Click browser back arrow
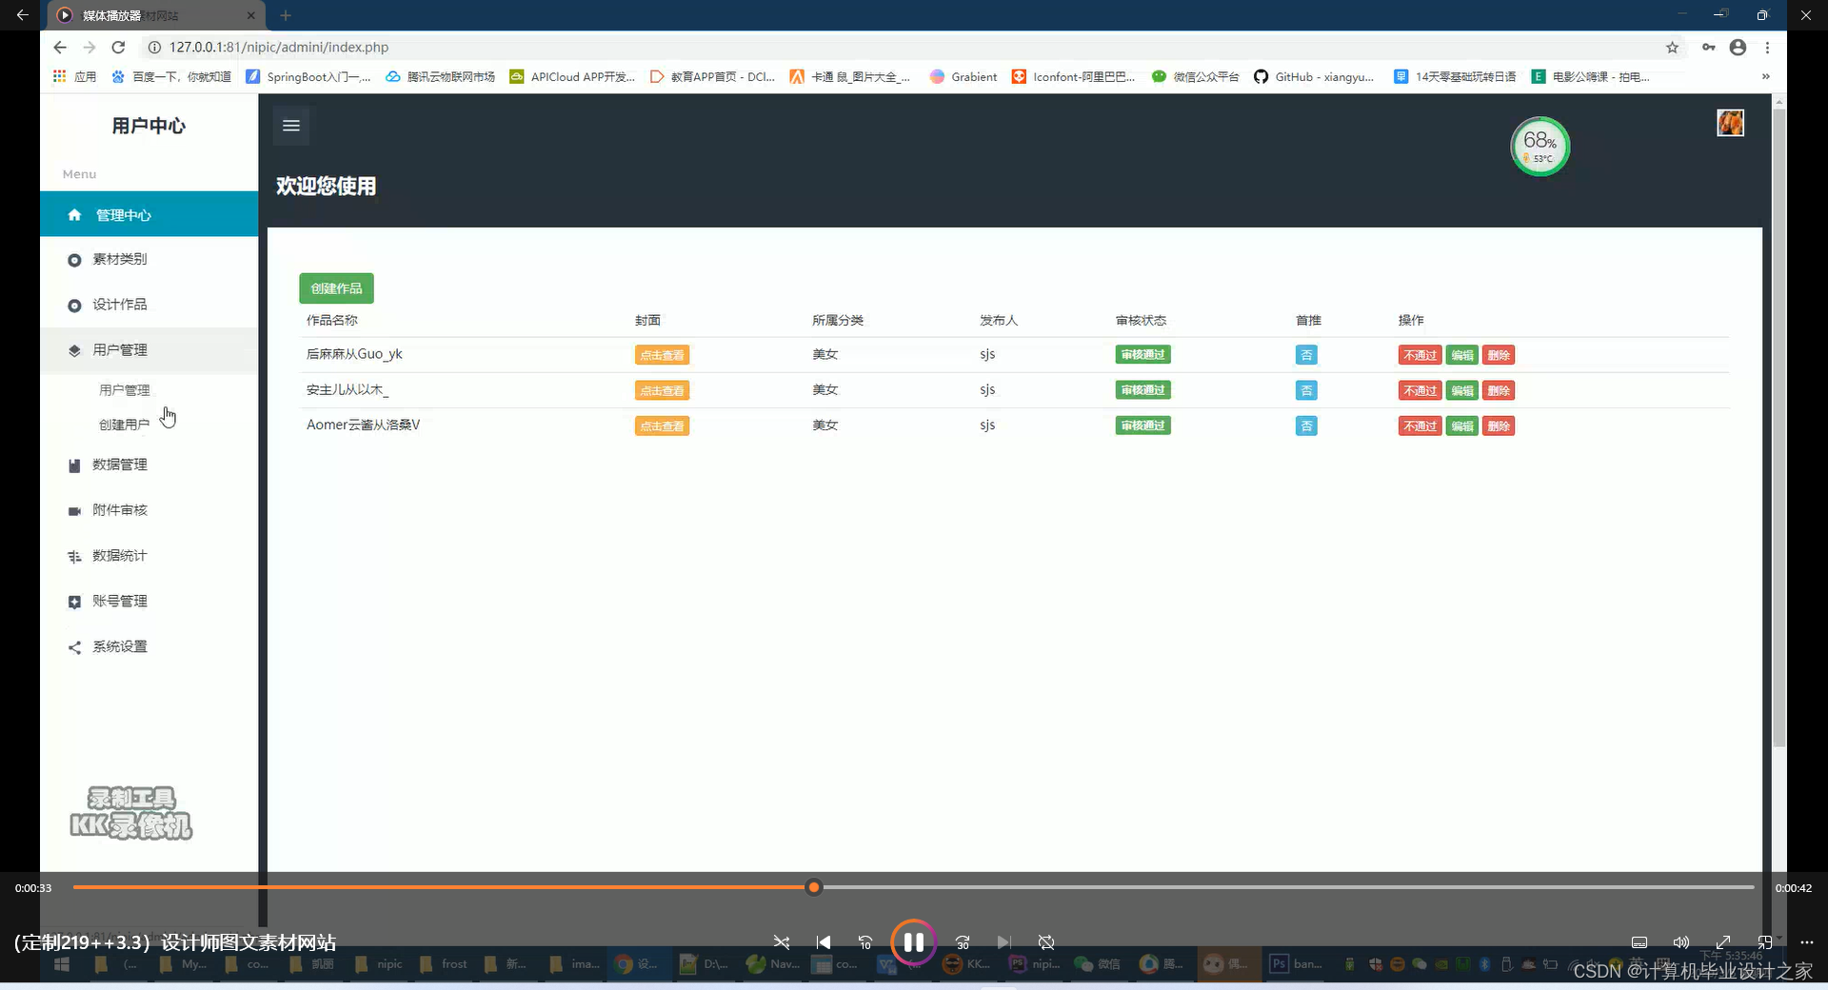 [60, 47]
